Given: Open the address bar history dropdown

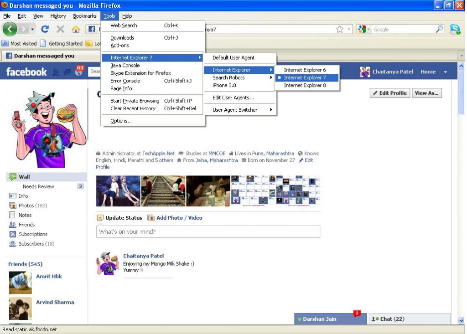Looking at the screenshot, I should pyautogui.click(x=349, y=29).
